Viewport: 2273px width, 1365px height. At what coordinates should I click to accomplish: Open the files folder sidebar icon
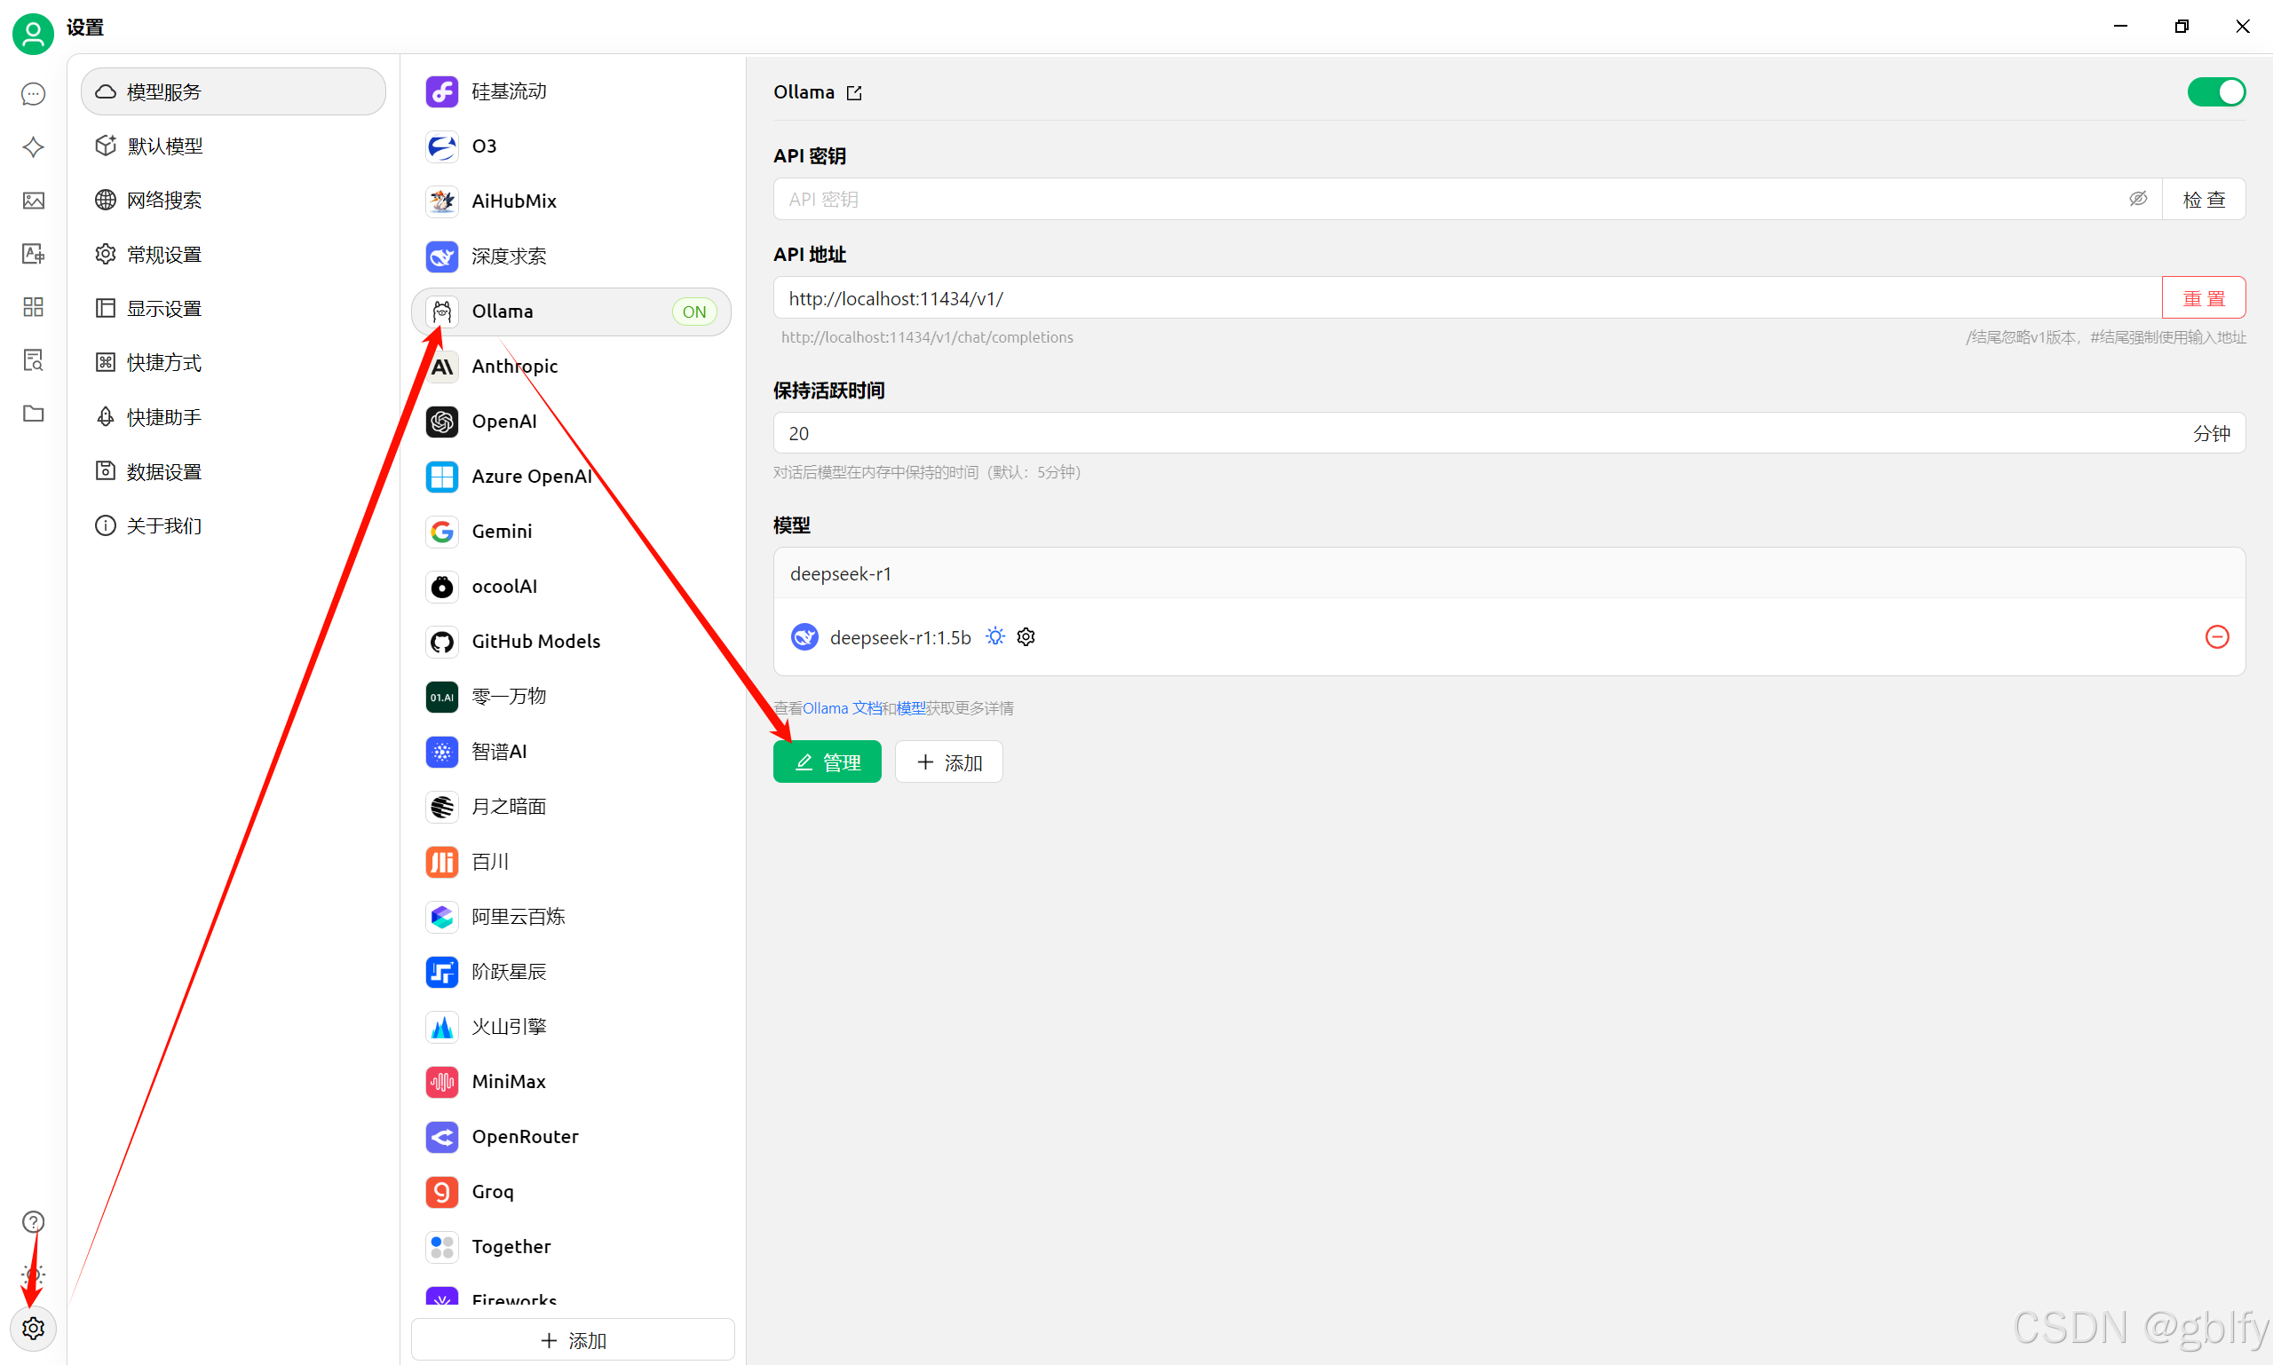click(x=33, y=414)
